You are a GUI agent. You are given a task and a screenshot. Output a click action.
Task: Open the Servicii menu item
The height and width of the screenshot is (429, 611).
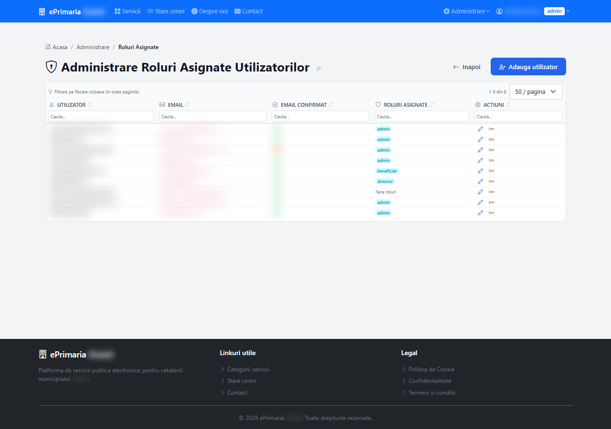click(127, 11)
